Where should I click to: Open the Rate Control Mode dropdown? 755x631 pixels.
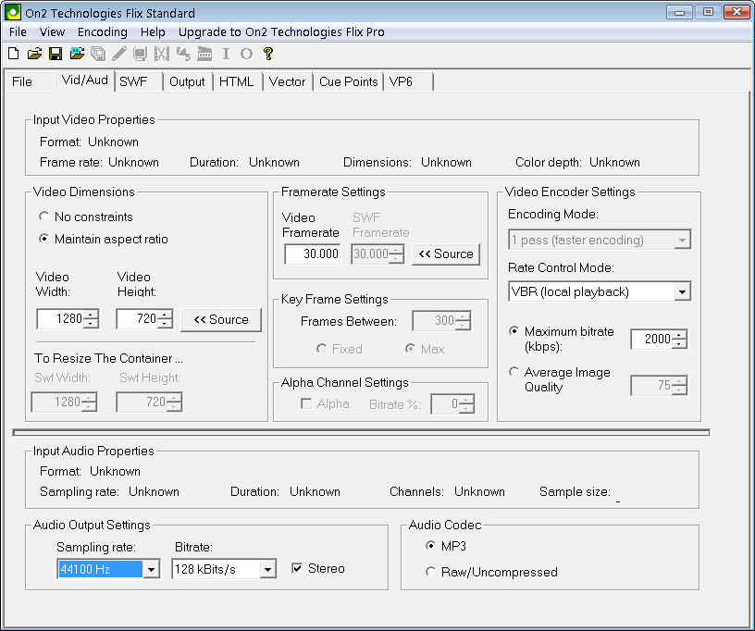pos(682,292)
